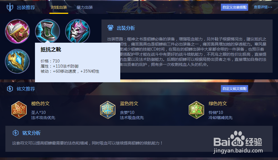Select the red spell book equipment icon

[17, 31]
